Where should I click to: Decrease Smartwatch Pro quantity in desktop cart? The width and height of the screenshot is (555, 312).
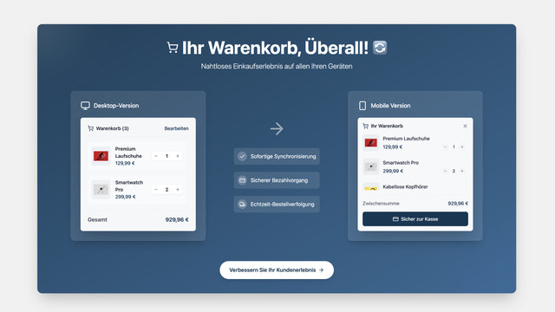pyautogui.click(x=156, y=190)
